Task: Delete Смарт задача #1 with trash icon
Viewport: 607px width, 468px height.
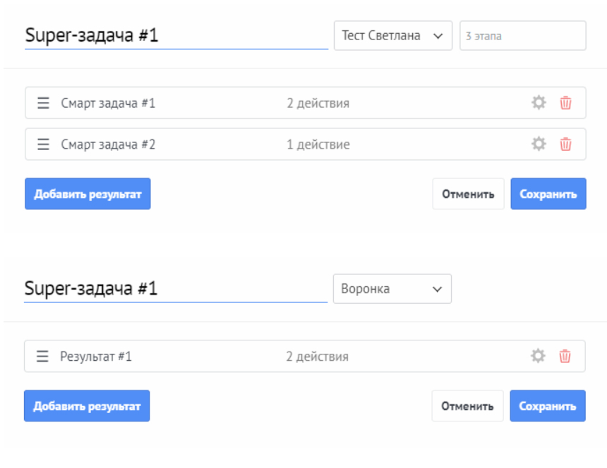Action: point(565,103)
